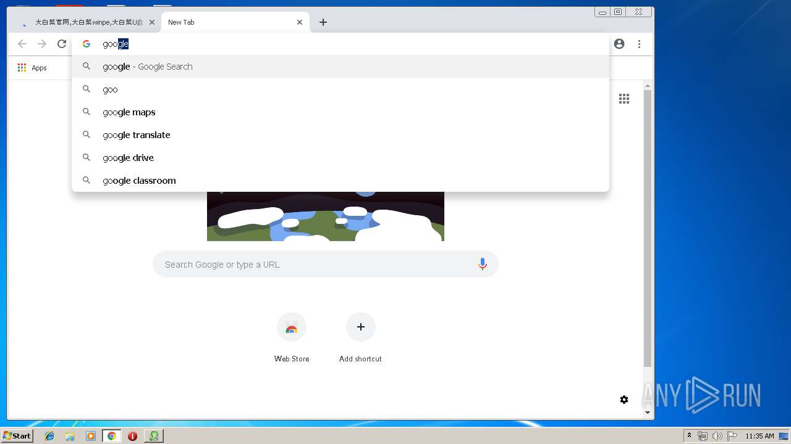Screen dimensions: 791x444
Task: Open Windows Explorer from the taskbar
Action: pyautogui.click(x=70, y=436)
